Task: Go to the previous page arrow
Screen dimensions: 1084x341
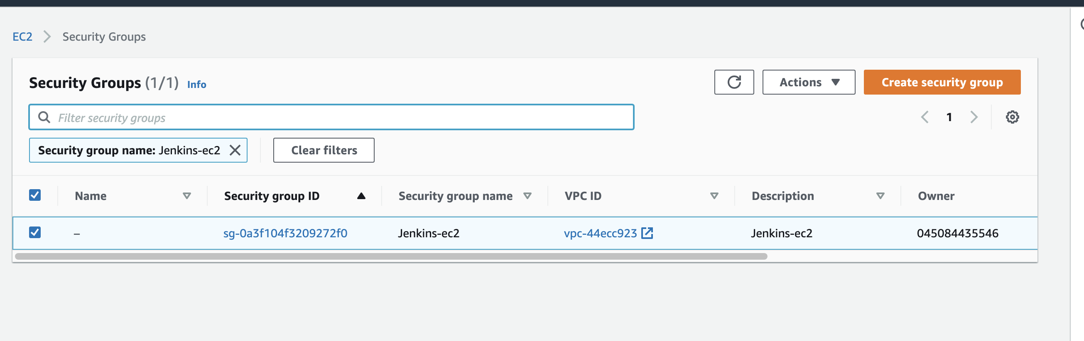Action: click(x=925, y=117)
